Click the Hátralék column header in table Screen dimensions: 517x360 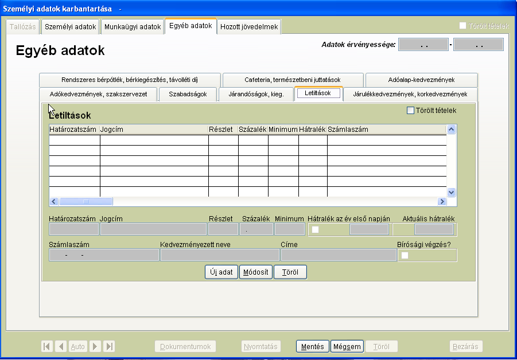click(x=313, y=130)
